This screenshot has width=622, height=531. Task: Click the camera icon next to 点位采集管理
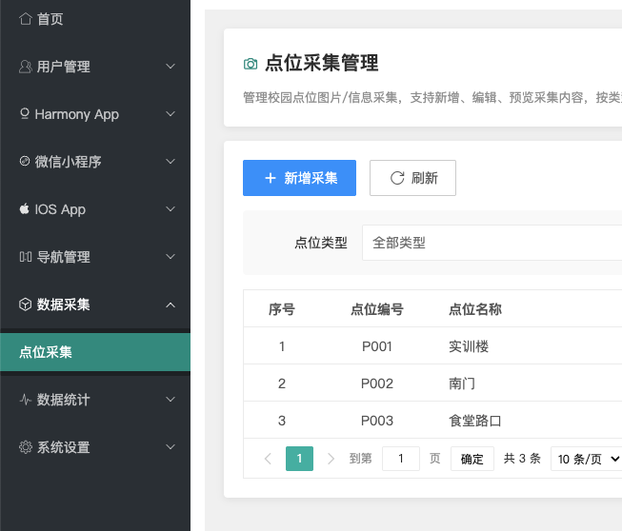tap(251, 64)
